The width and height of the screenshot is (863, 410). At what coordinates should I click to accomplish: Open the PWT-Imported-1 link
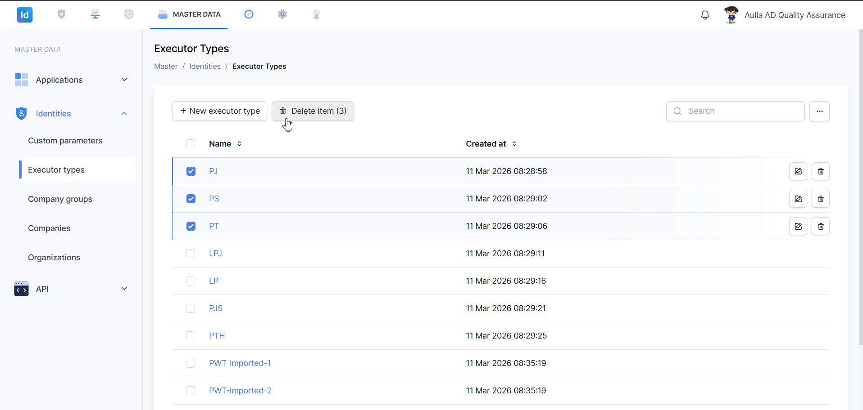[240, 363]
